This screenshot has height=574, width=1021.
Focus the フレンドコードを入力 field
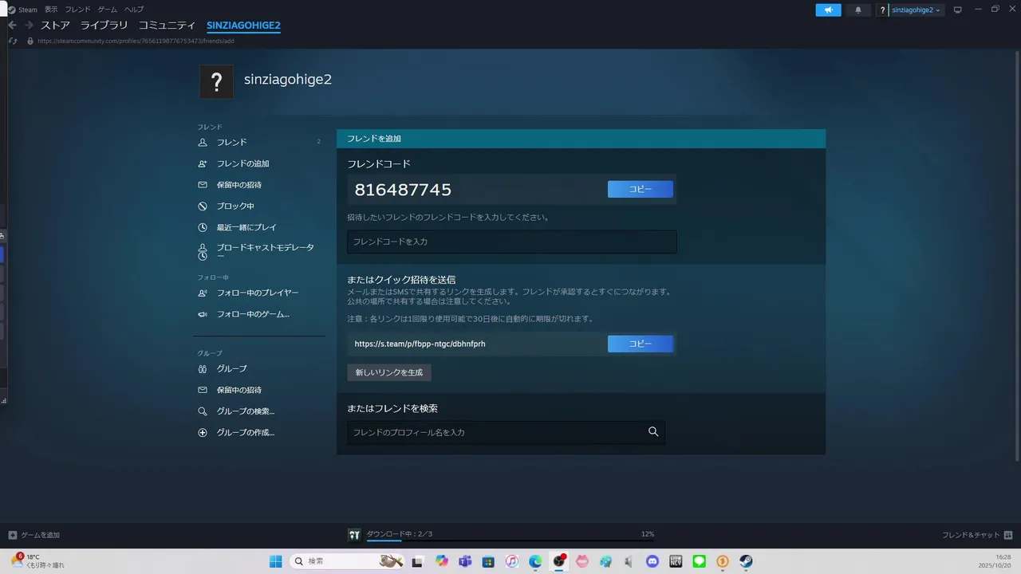tap(511, 242)
